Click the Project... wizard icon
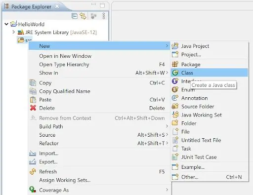Screen dimensions: 253x195 [175, 54]
